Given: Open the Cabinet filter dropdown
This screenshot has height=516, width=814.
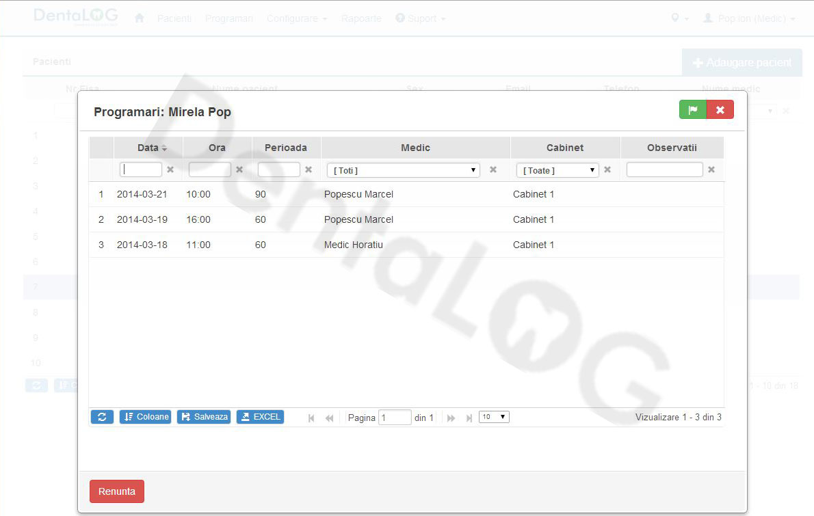Looking at the screenshot, I should [x=557, y=170].
